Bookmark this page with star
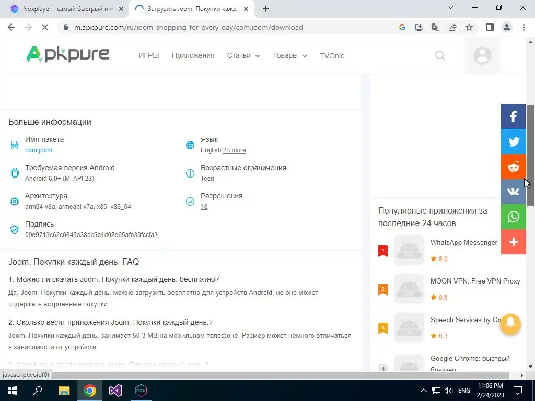The image size is (535, 401). coord(469,27)
